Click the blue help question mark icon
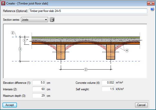Viewport: 156px width, 110px height. coord(152,9)
